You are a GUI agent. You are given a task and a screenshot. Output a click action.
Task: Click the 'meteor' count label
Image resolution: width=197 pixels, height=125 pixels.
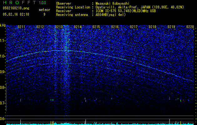[44, 10]
